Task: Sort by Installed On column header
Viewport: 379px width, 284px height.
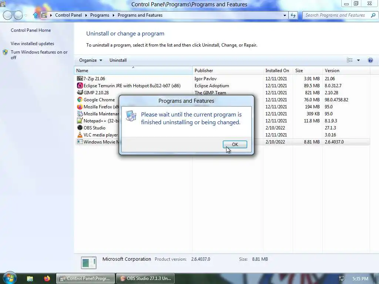Action: click(x=278, y=71)
